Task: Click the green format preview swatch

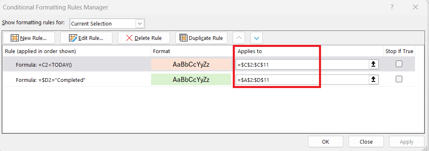Action: click(x=191, y=80)
